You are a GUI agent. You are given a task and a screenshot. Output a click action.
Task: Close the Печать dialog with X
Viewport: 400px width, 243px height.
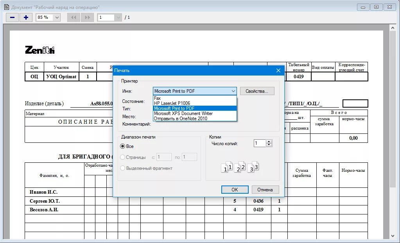pyautogui.click(x=278, y=70)
